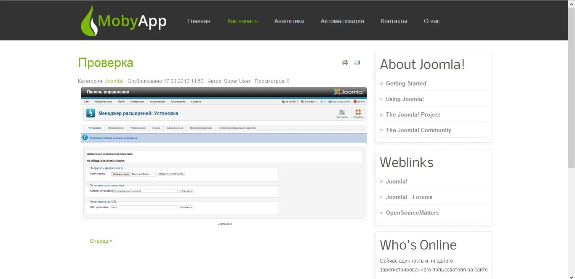Click the email article icon
This screenshot has width=575, height=279.
tap(357, 62)
